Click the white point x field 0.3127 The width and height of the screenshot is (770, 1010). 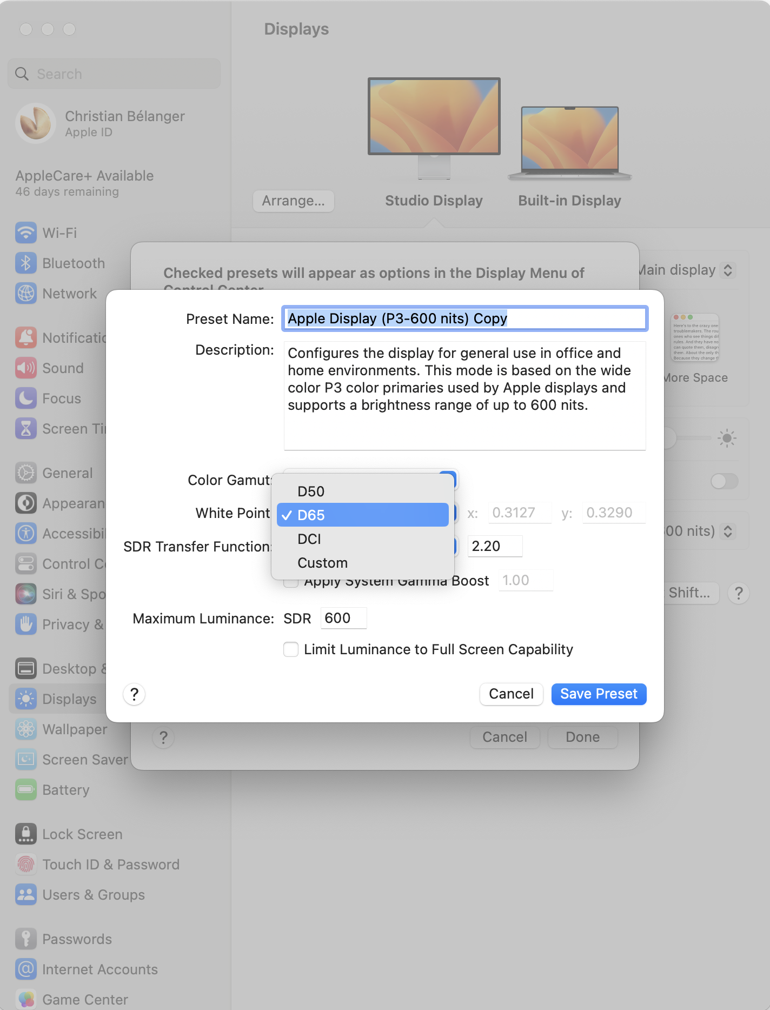pyautogui.click(x=520, y=513)
